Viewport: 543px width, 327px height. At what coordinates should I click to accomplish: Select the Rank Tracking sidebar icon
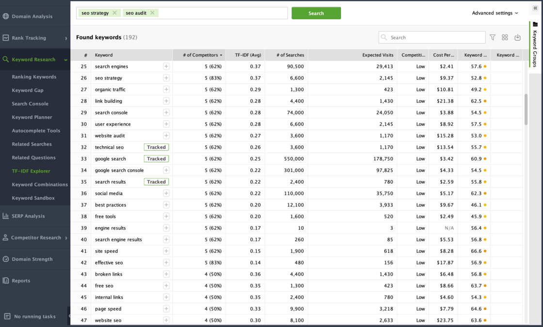pos(7,38)
